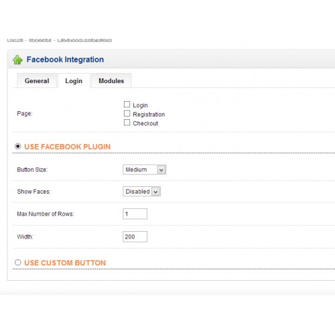Expand the Show Faces dropdown arrow
335x335 pixels.
[x=155, y=192]
